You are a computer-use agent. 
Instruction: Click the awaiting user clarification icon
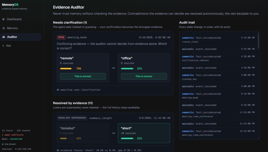pyautogui.click(x=58, y=90)
